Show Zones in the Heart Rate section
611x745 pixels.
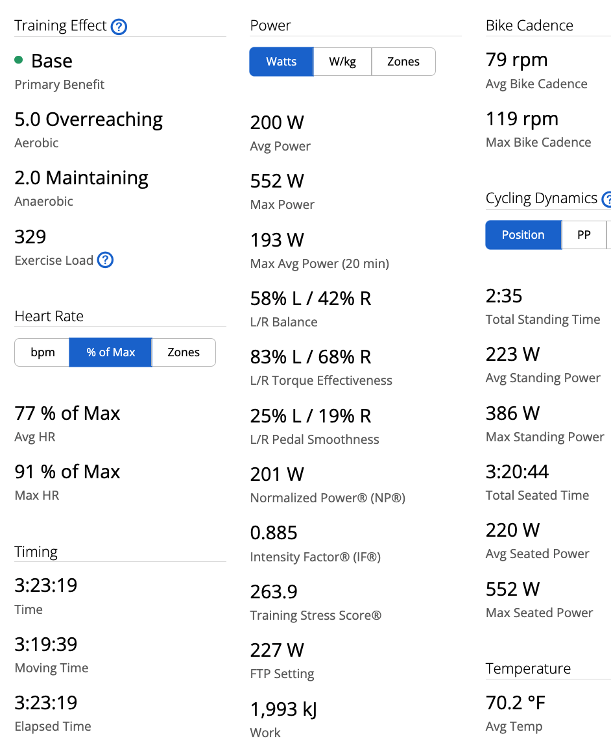184,352
